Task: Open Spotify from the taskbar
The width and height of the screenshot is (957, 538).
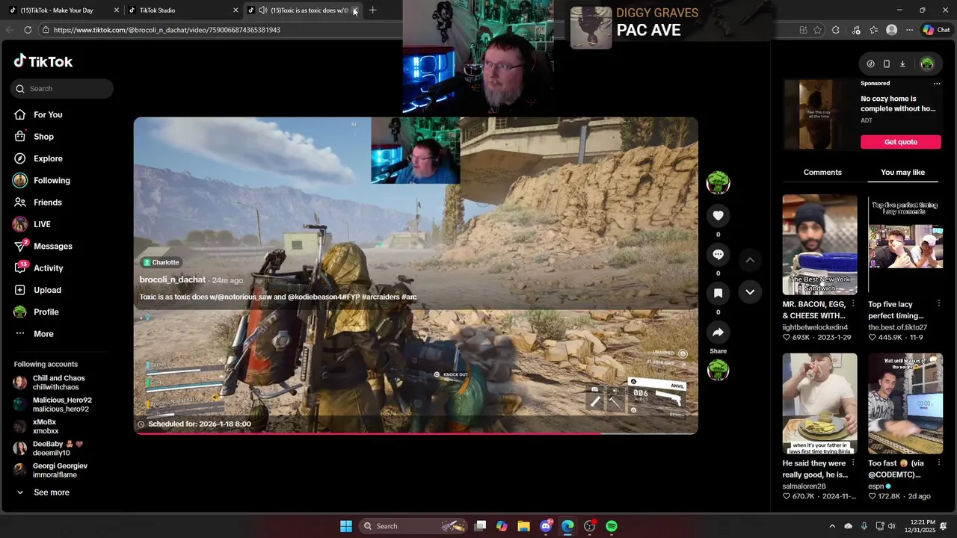Action: [612, 526]
